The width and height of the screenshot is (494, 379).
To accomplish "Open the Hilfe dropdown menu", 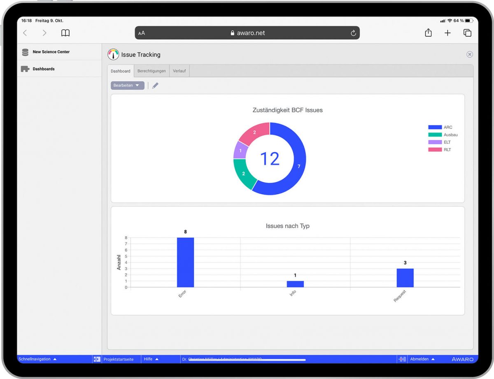I will pyautogui.click(x=151, y=359).
